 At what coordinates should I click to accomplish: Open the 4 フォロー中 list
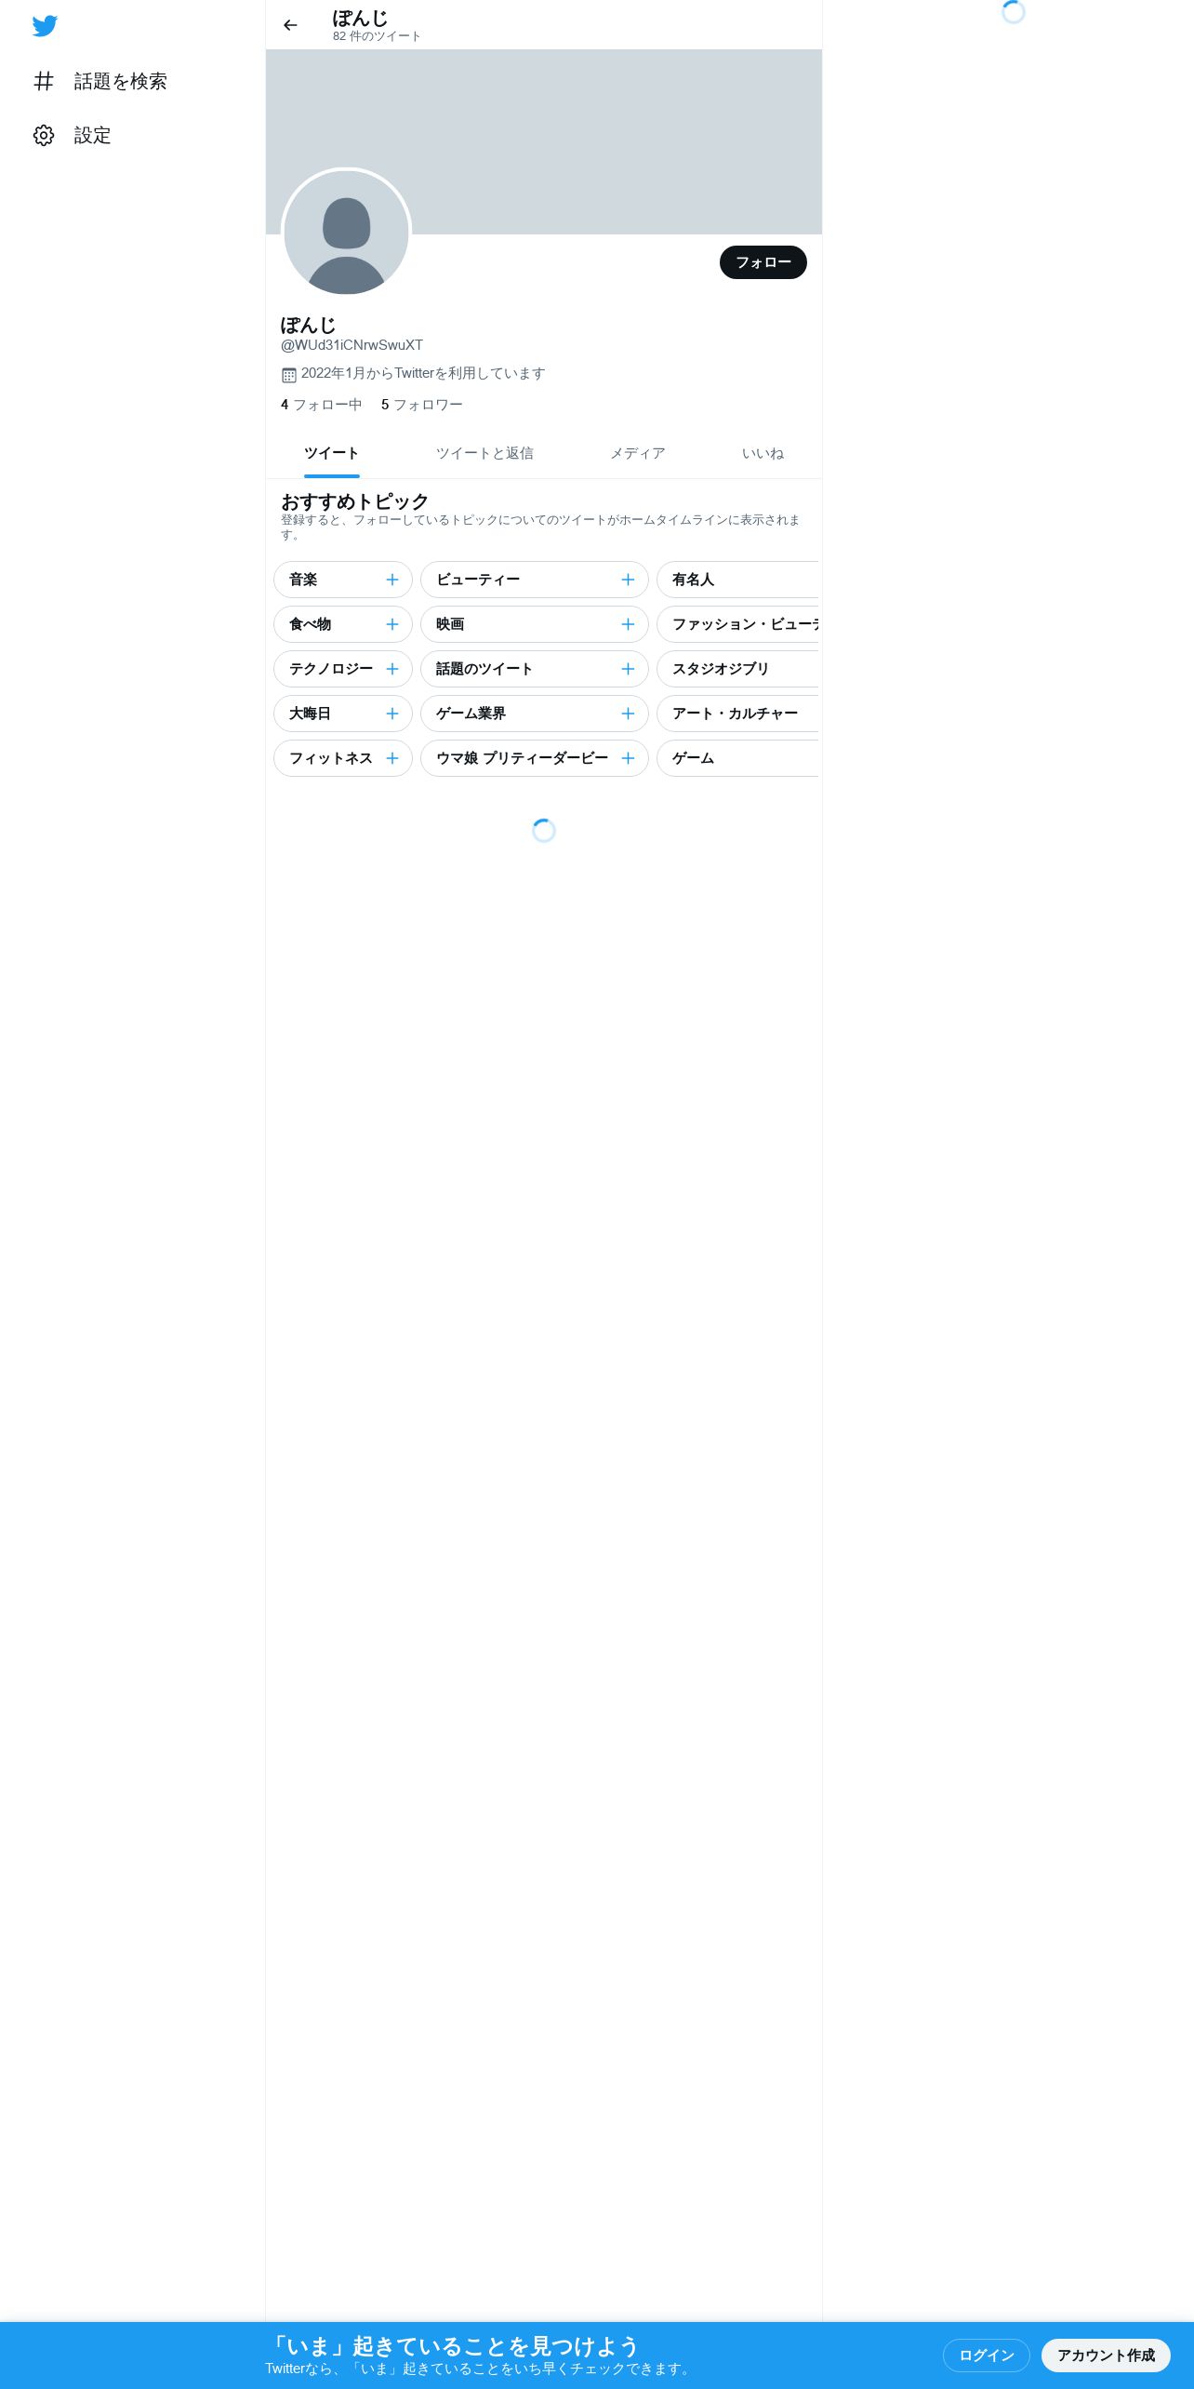point(322,405)
